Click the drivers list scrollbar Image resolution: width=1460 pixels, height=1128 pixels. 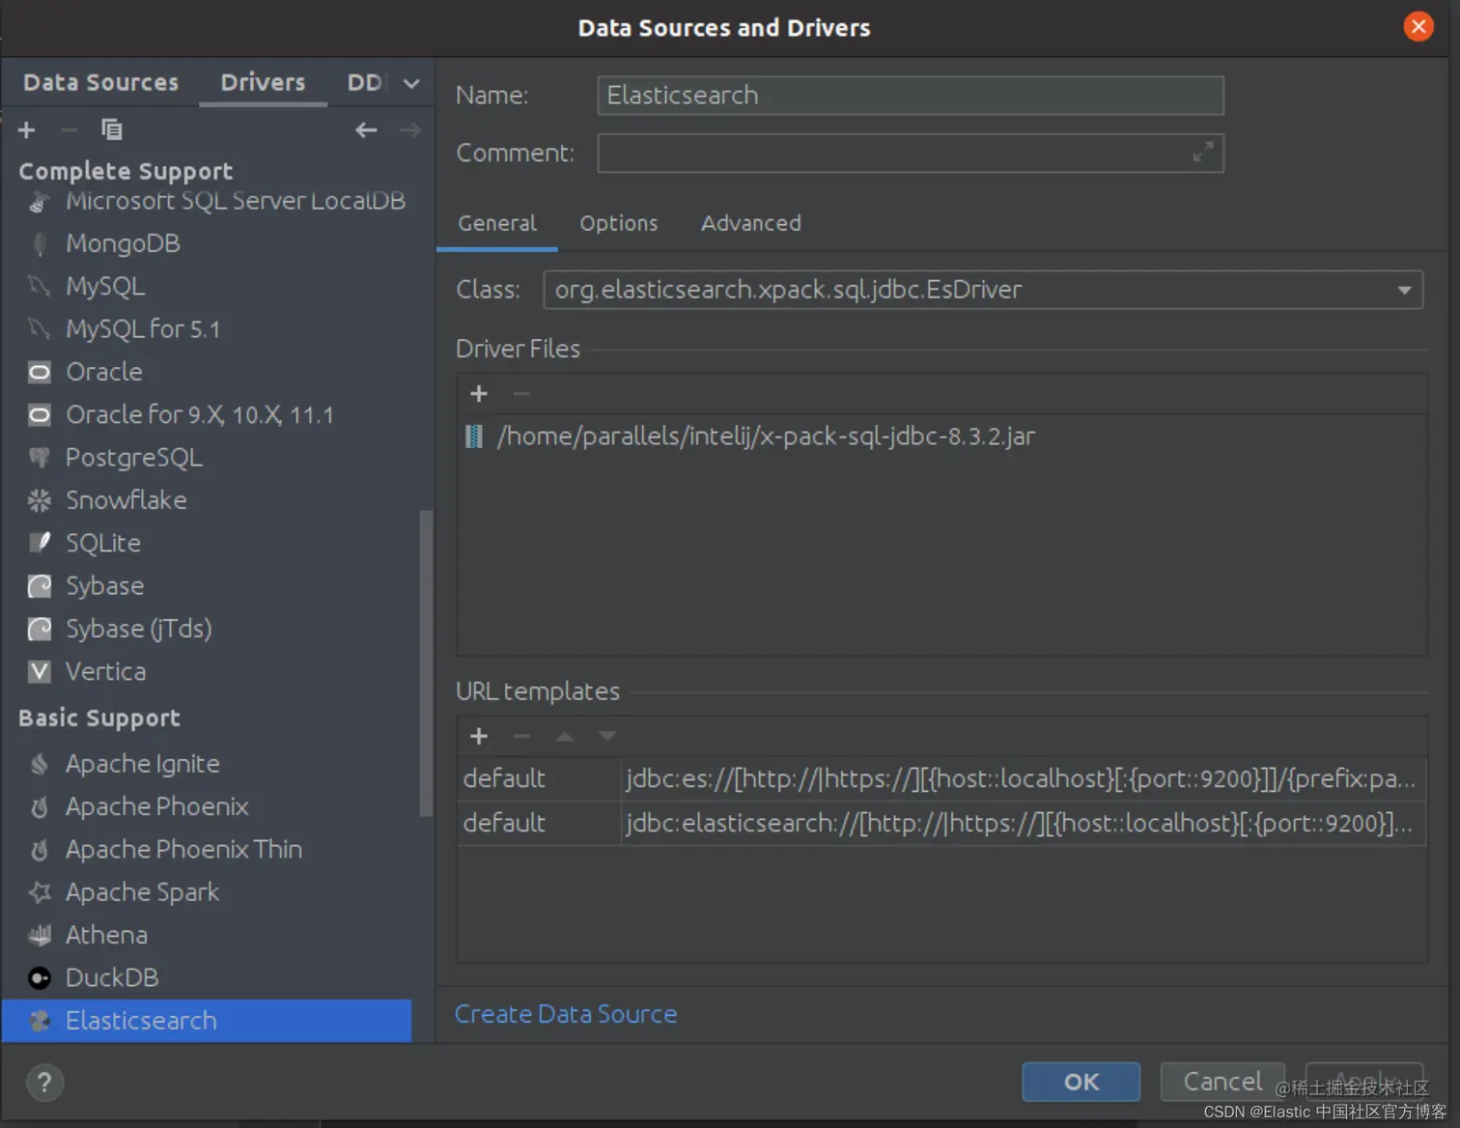(426, 657)
